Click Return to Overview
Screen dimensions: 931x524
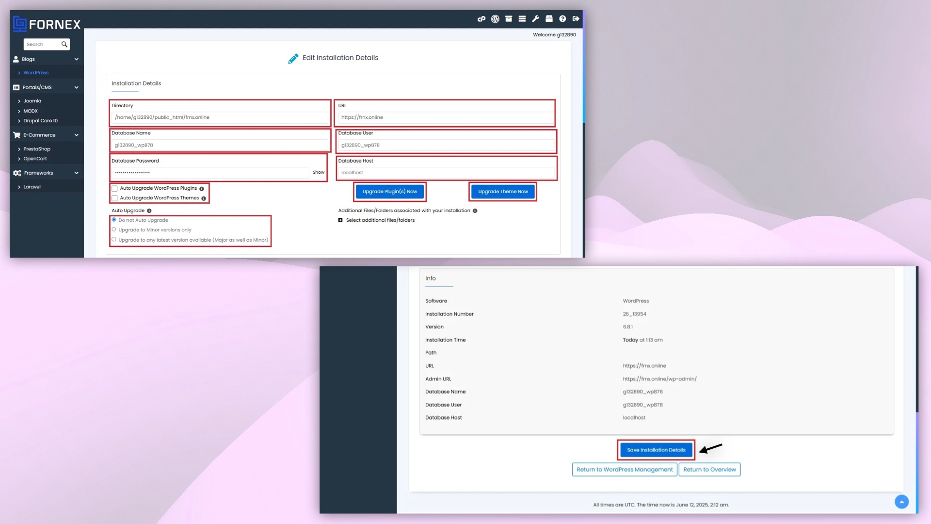[x=709, y=469]
